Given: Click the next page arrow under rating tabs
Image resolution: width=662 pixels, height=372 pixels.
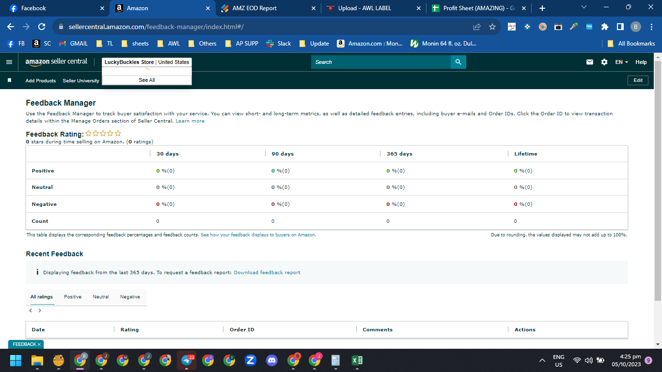Looking at the screenshot, I should pyautogui.click(x=40, y=310).
